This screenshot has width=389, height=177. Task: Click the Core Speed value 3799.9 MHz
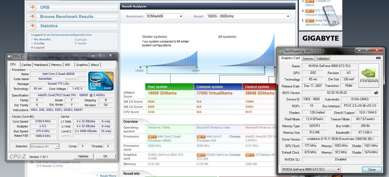point(43,121)
